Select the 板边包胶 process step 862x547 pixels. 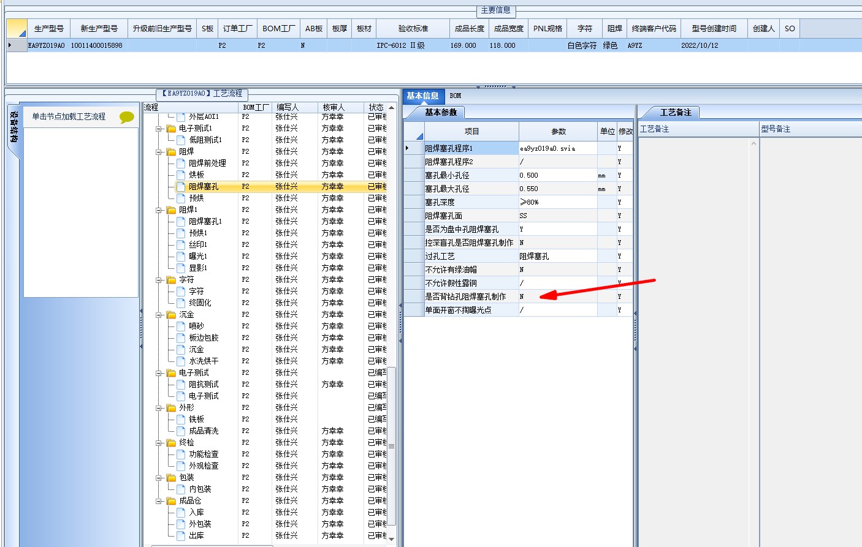(x=204, y=338)
